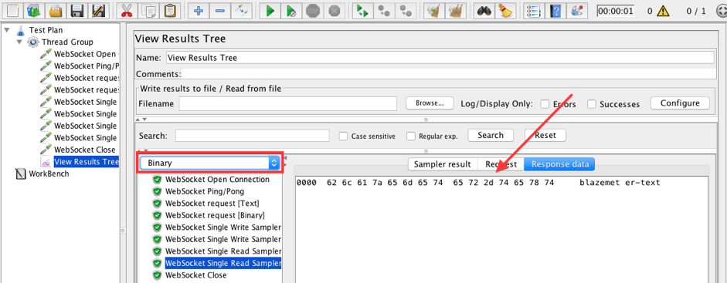This screenshot has width=727, height=283.
Task: Click the Save As icon with the pencil
Action: 98,10
